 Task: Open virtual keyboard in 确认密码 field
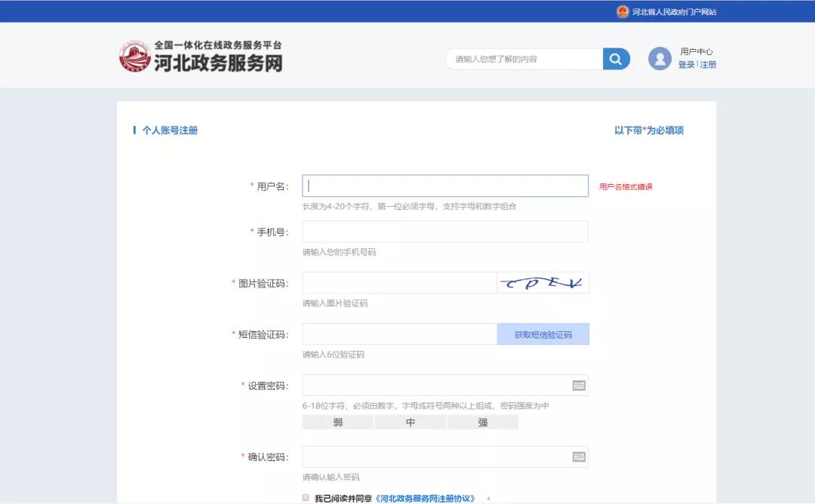(579, 456)
